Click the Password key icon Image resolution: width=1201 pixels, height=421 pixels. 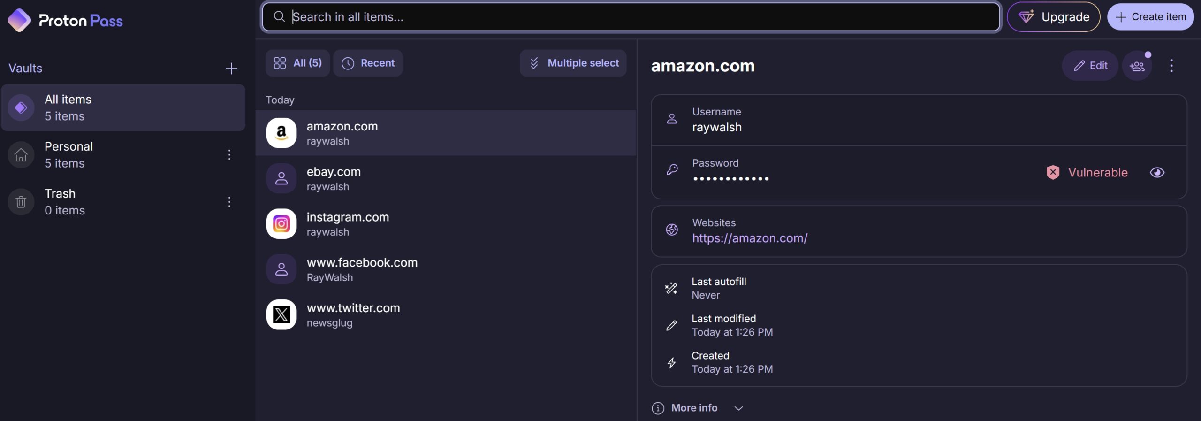[x=672, y=169]
